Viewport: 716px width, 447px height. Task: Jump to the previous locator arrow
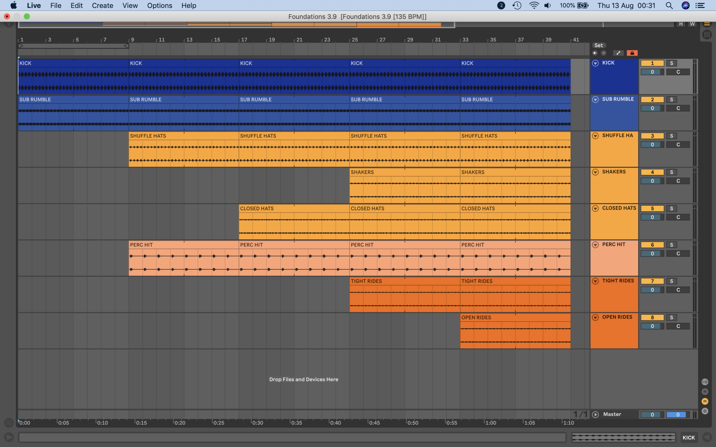click(595, 53)
